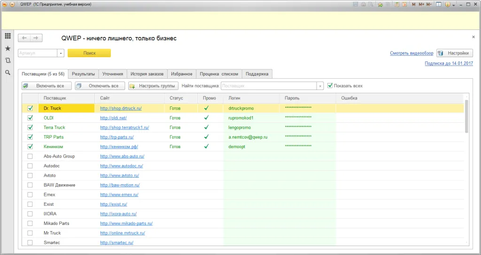Close the QWEP form with its small x
Screen dimensions: 481x255
pos(473,37)
